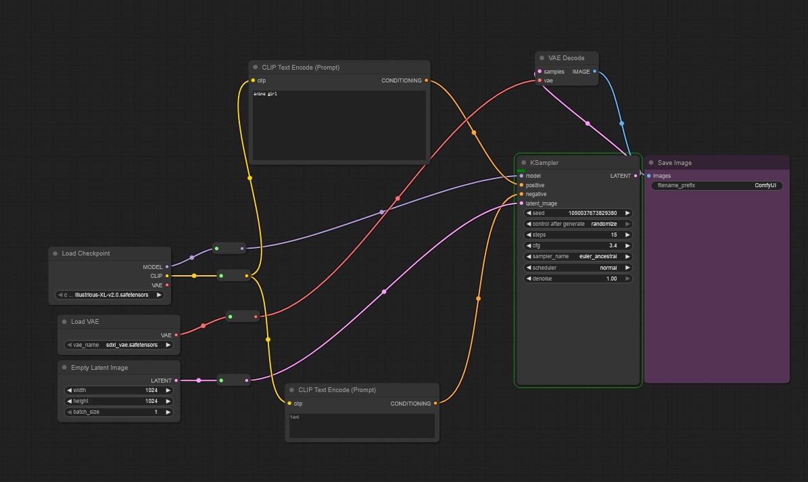Click the VAE output socket on Load Checkpoint
This screenshot has height=482, width=808.
pos(167,285)
